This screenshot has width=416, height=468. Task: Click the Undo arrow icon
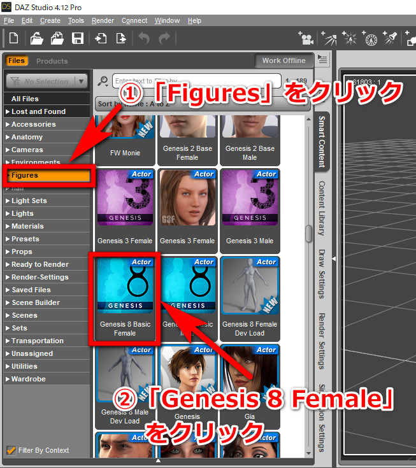[x=144, y=38]
